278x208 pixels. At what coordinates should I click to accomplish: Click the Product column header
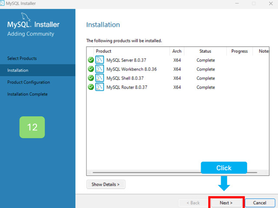(131, 51)
